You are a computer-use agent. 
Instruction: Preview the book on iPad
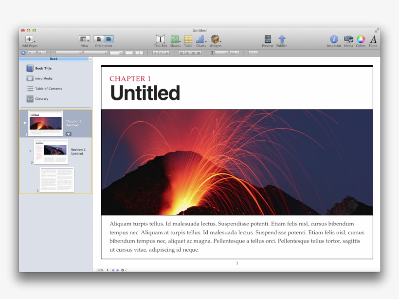coord(267,40)
